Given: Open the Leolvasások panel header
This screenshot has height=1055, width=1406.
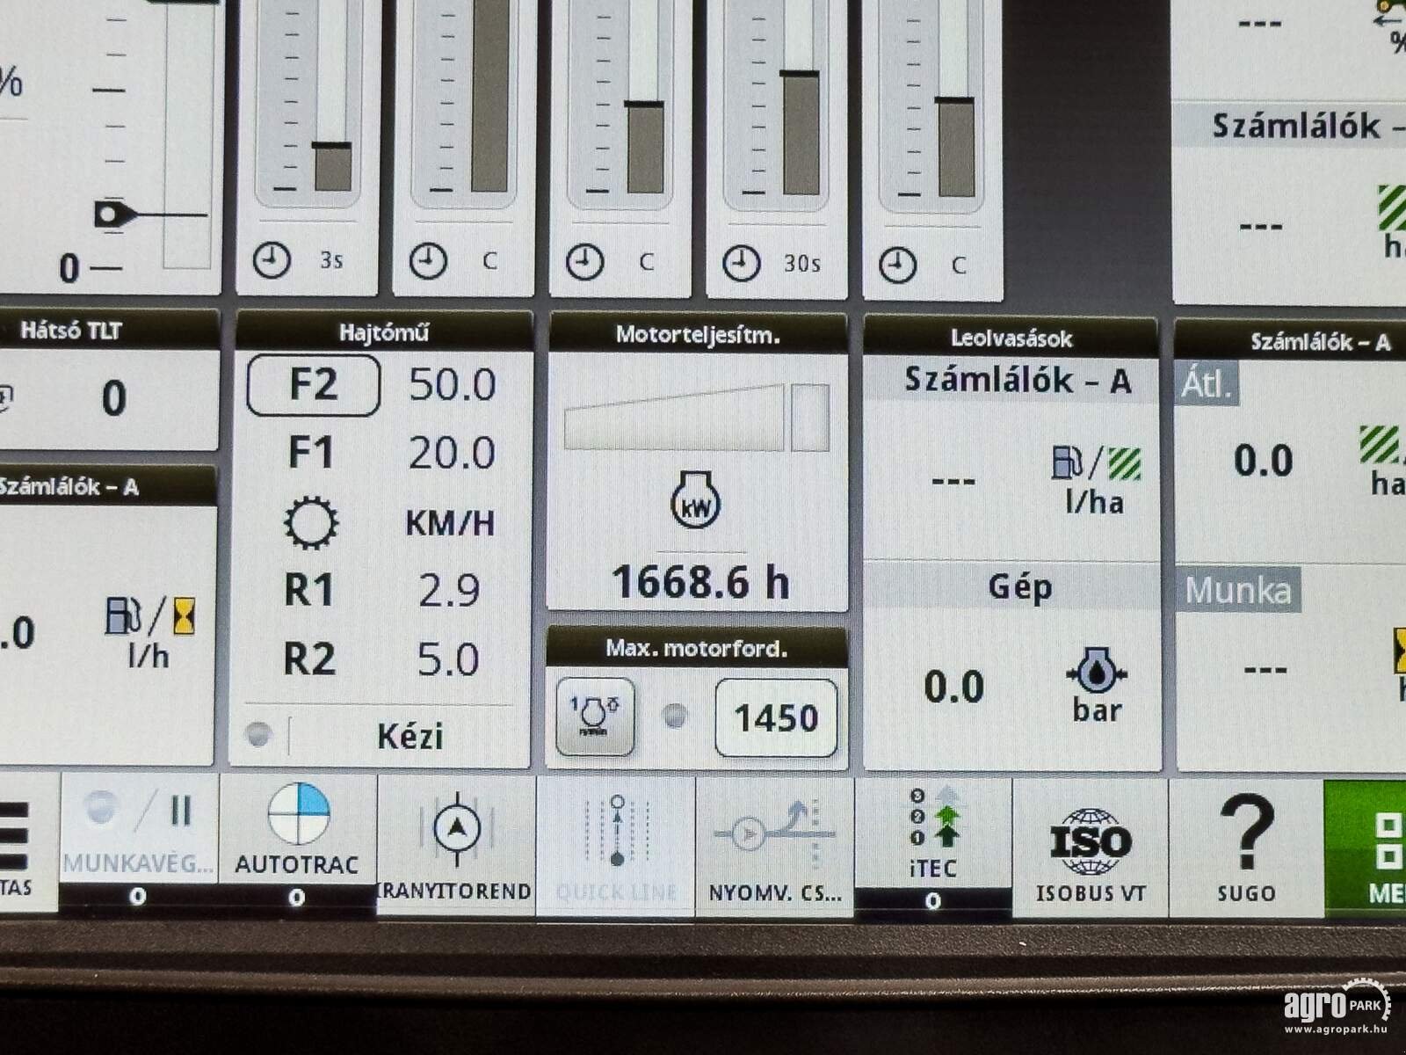Looking at the screenshot, I should coord(1011,338).
